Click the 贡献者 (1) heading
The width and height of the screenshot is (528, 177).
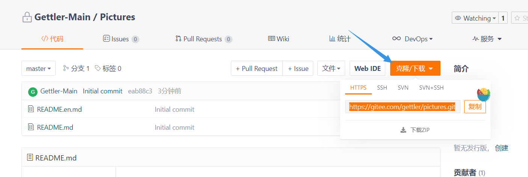(469, 172)
